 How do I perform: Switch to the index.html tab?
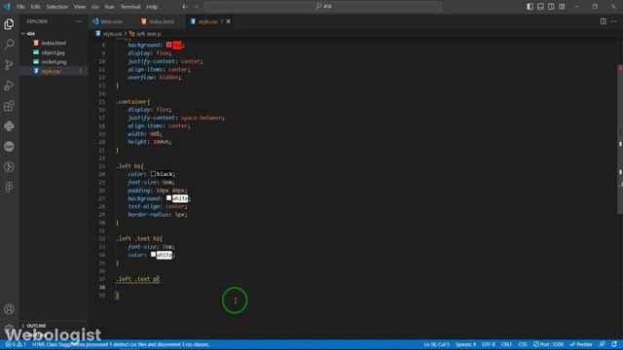point(162,21)
